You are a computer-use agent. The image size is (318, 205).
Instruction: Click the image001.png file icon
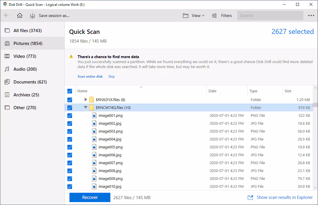(x=94, y=115)
